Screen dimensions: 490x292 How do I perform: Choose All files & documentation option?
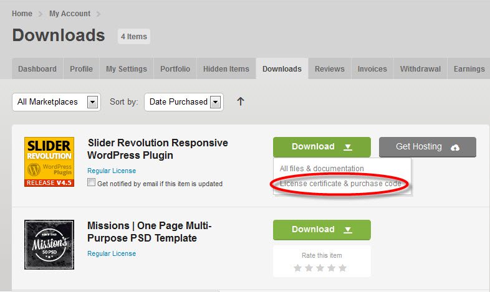tap(322, 169)
